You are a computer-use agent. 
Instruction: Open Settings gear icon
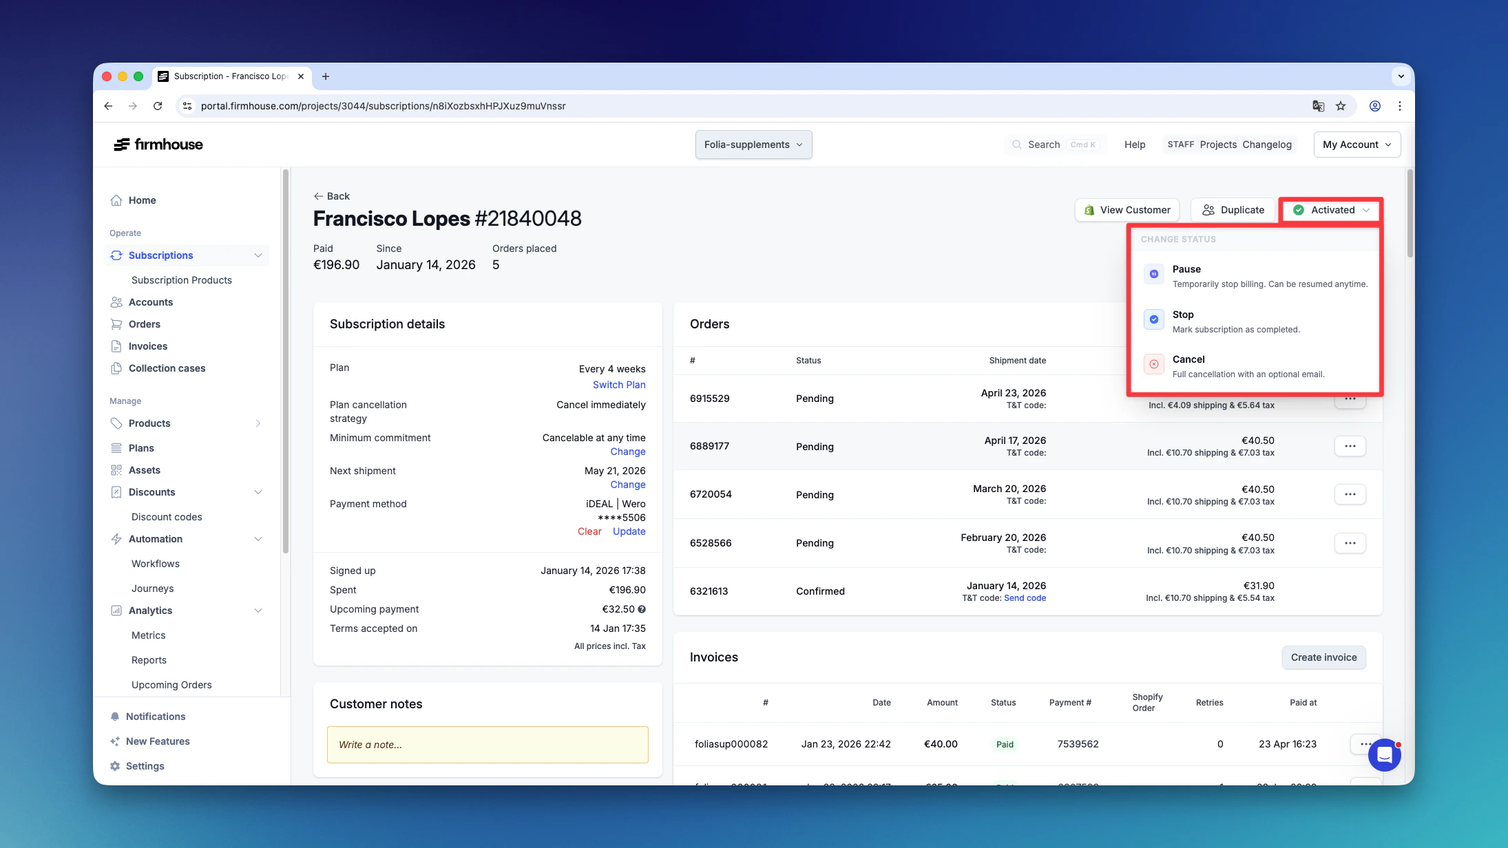click(x=115, y=766)
